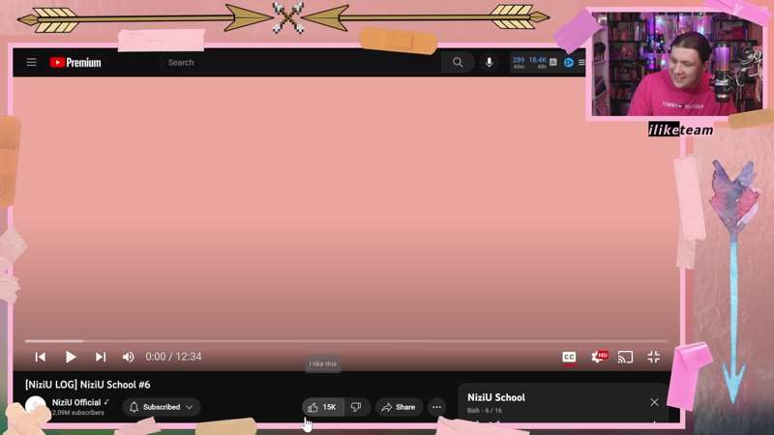Go to the previous video
This screenshot has width=774, height=435.
tap(41, 357)
